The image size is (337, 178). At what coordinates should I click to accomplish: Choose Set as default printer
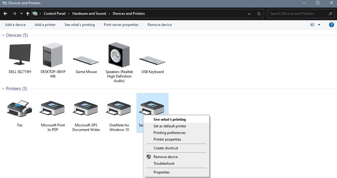(170, 126)
